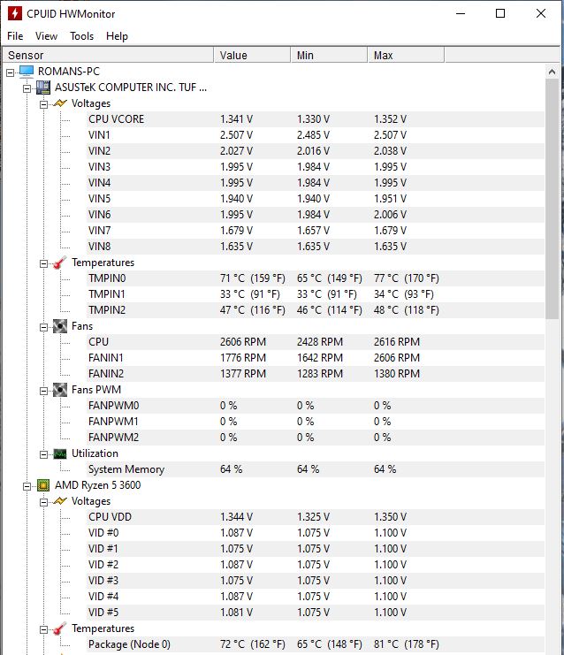This screenshot has height=655, width=564.
Task: Click the Ryzen Voltages lightning icon
Action: [x=60, y=501]
